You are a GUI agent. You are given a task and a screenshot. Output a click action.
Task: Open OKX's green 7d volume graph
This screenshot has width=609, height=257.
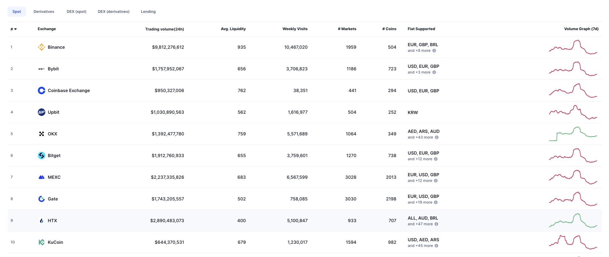tap(573, 134)
